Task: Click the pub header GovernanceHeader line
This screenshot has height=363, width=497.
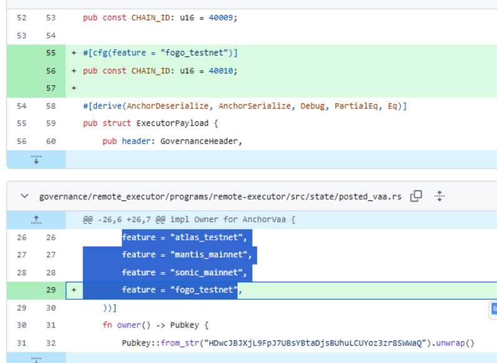Action: pyautogui.click(x=172, y=141)
